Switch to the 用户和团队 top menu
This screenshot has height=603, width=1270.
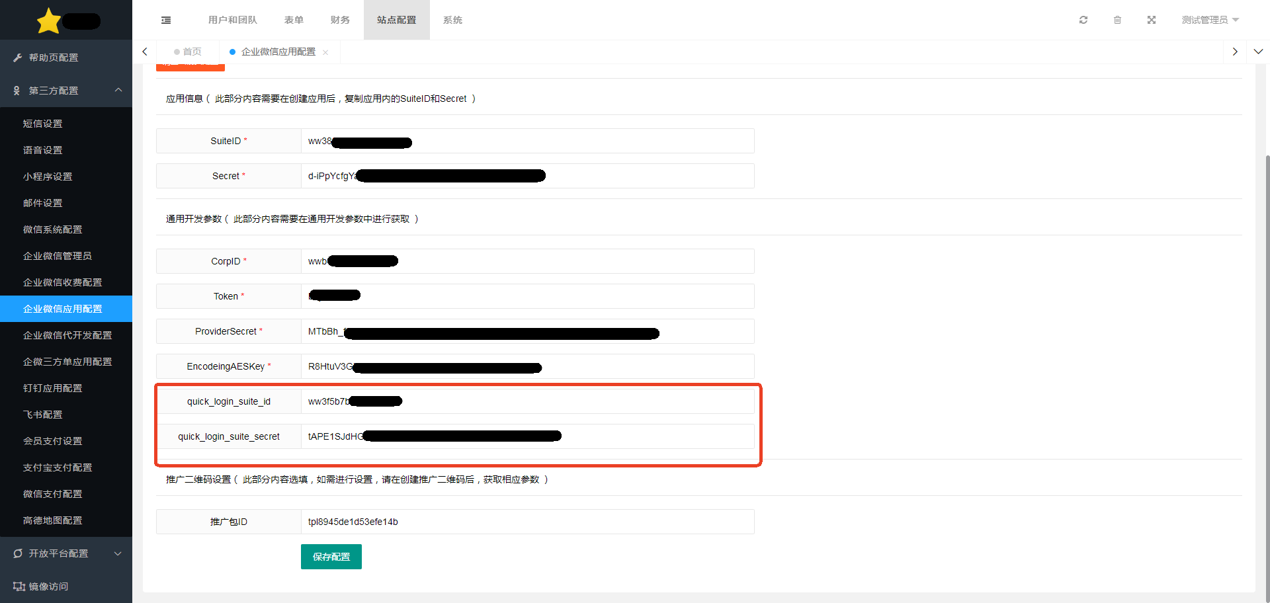click(232, 20)
